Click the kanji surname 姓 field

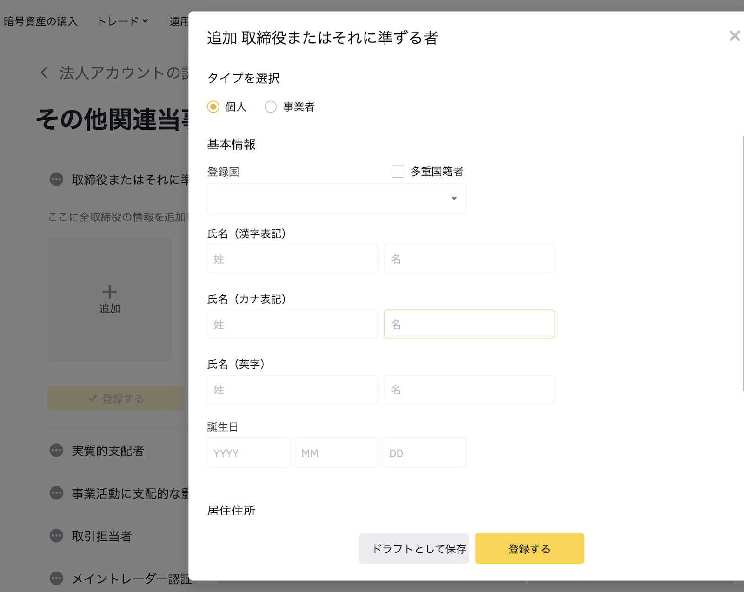(292, 259)
